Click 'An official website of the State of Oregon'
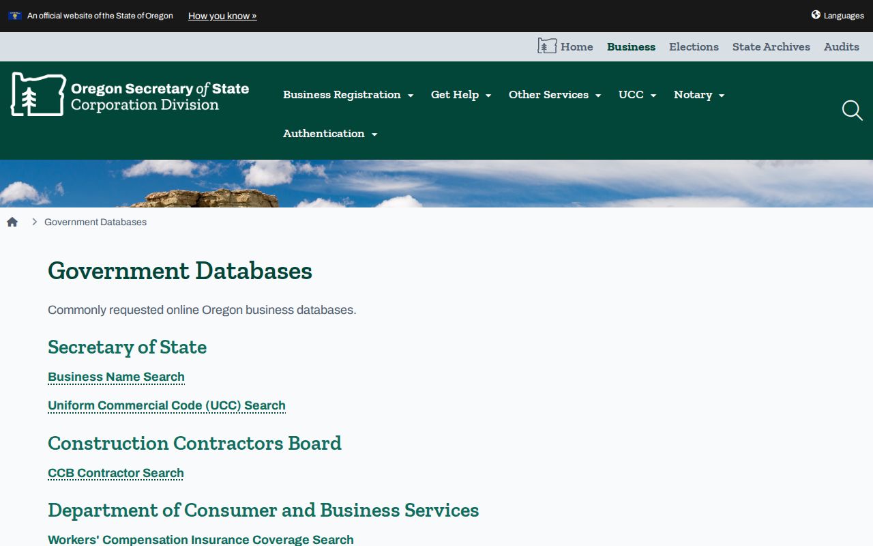873x546 pixels. click(x=100, y=16)
